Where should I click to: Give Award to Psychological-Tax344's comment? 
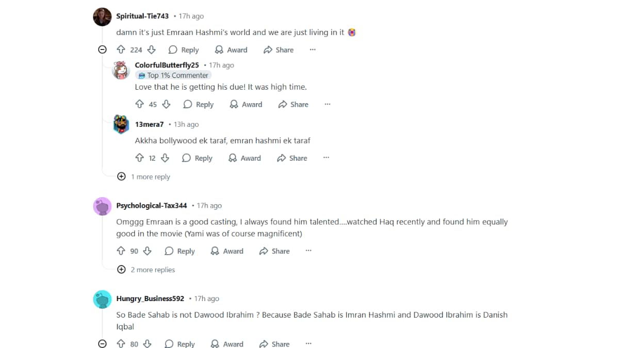pos(226,251)
